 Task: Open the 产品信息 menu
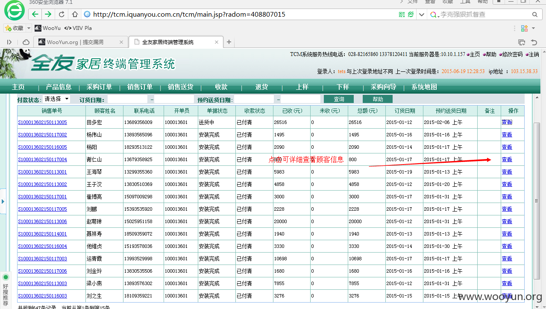59,87
